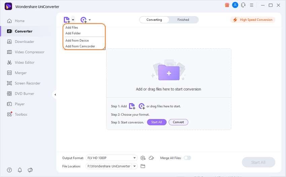Viewport: 286px width, 177px height.
Task: Open the hamburger main menu
Action: coord(252,5)
